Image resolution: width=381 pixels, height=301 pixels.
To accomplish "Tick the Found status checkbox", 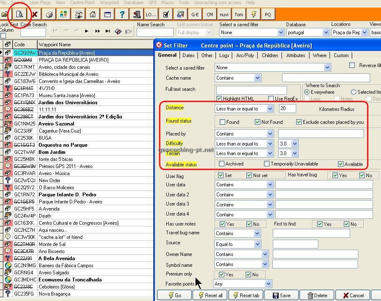I will point(223,122).
